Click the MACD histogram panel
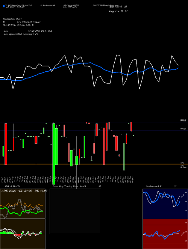Viewport: 188px width, 249px height. pos(23,234)
